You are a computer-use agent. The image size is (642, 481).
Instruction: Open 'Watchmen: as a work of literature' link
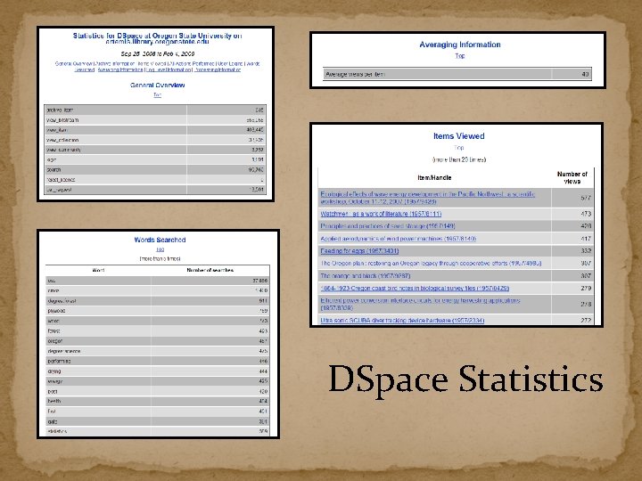381,214
